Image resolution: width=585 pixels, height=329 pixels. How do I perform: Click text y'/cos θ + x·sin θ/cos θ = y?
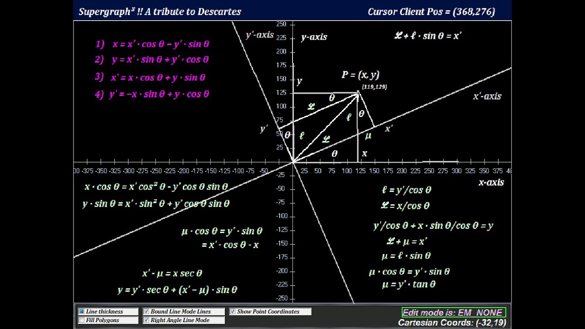(x=433, y=226)
